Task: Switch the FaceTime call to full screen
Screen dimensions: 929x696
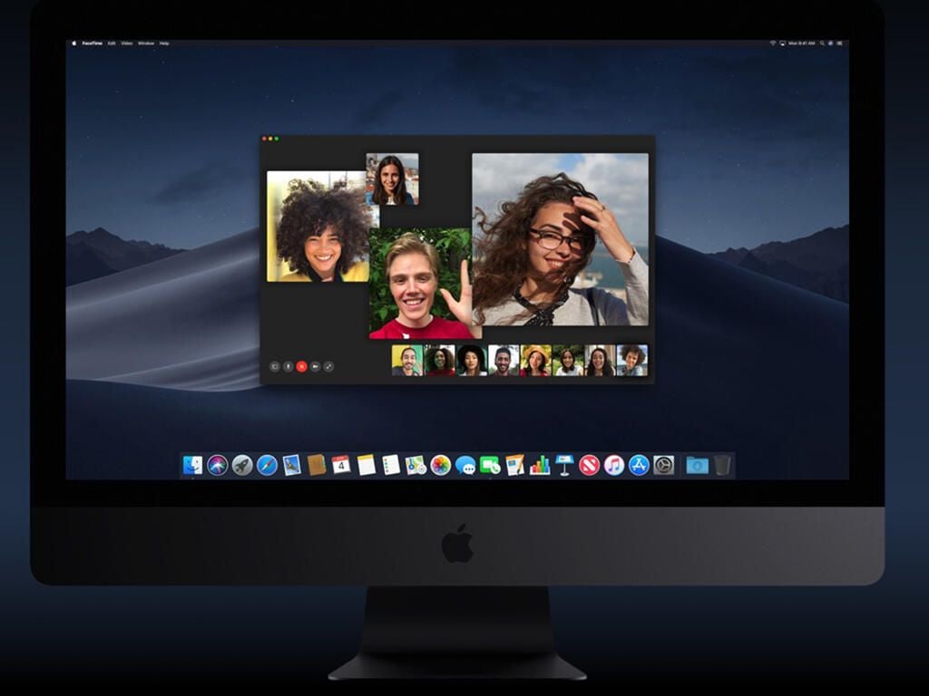Action: [x=328, y=367]
